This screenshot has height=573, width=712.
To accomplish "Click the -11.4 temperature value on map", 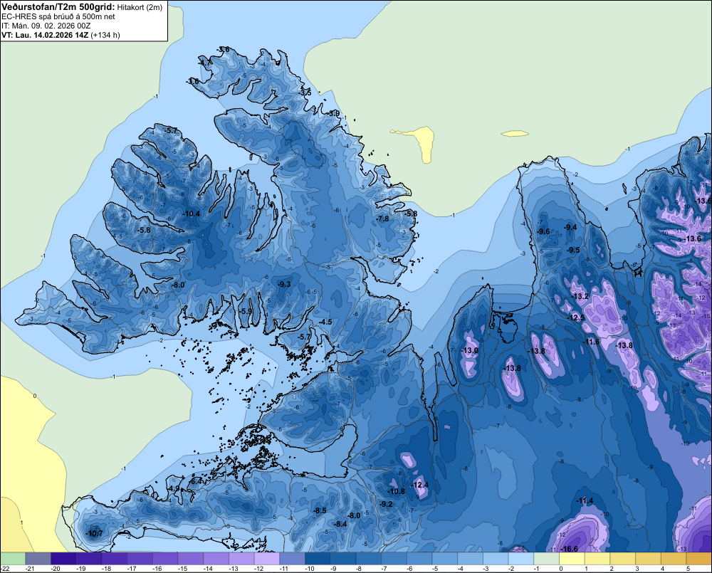I will pyautogui.click(x=585, y=501).
